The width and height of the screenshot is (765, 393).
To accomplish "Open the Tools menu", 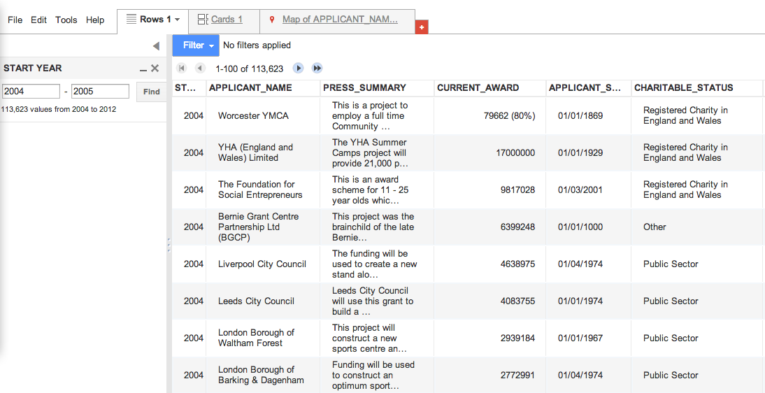I will [66, 20].
